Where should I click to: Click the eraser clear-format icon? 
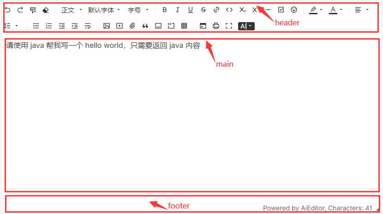[x=45, y=10]
